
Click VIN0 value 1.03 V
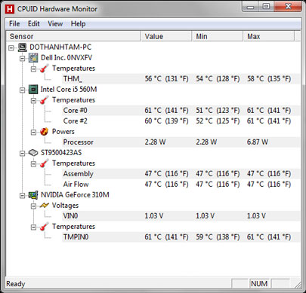[x=154, y=216]
